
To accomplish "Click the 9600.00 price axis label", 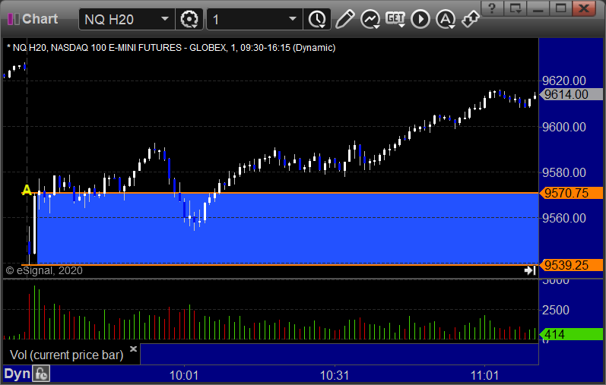I will click(564, 127).
